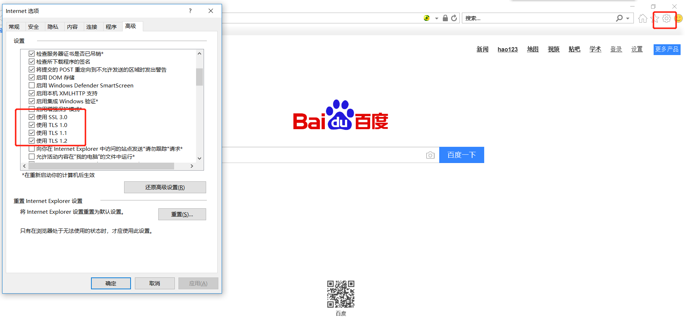Toggle 启用本机 XMLHTTP 支持 checkbox
The image size is (686, 326).
(x=32, y=93)
